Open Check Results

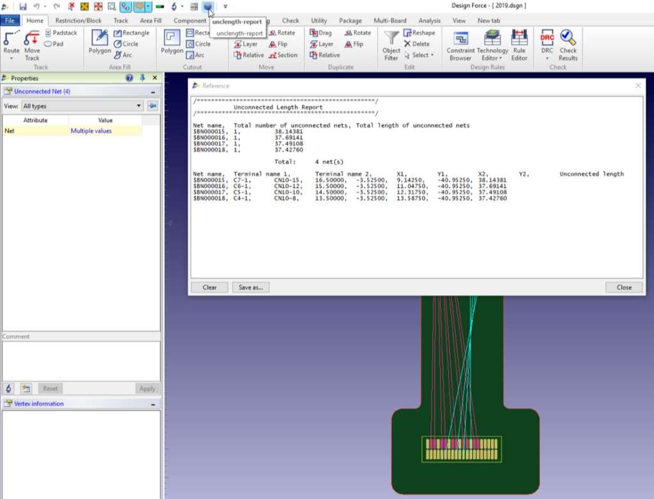(x=568, y=45)
